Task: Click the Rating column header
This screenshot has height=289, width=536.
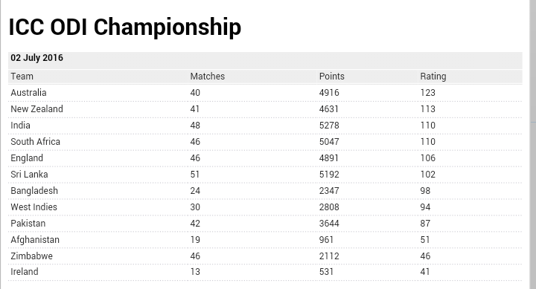Action: click(x=433, y=76)
